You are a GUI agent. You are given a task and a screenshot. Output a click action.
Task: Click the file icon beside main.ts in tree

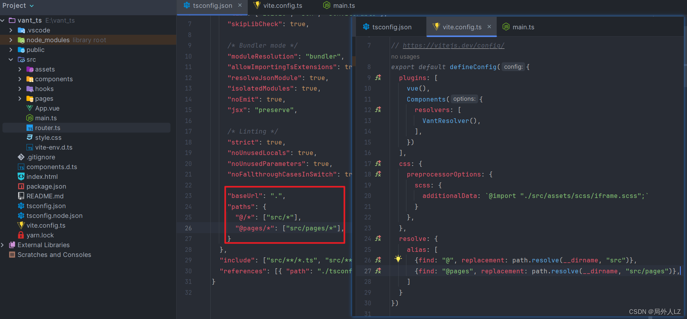30,118
